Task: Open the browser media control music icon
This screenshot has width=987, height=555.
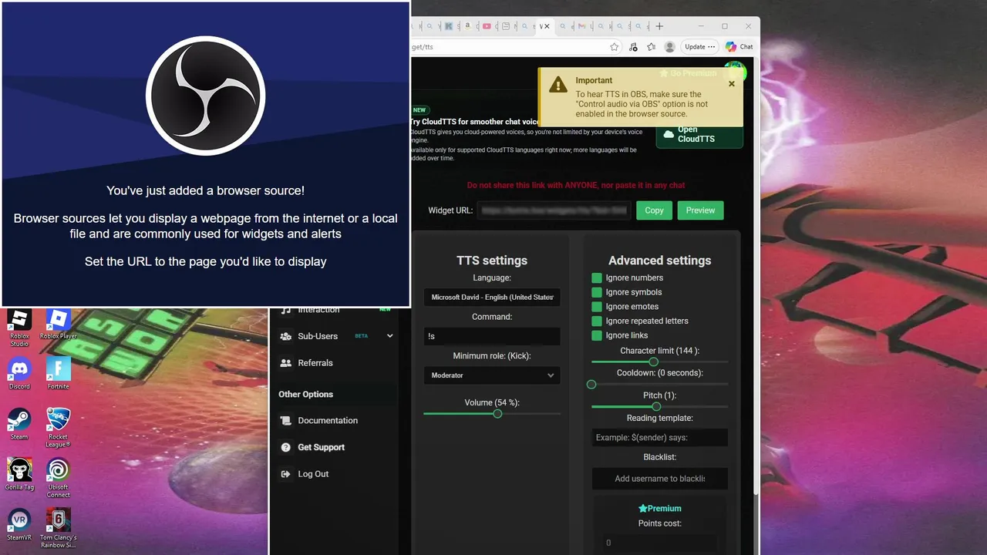Action: [x=633, y=47]
